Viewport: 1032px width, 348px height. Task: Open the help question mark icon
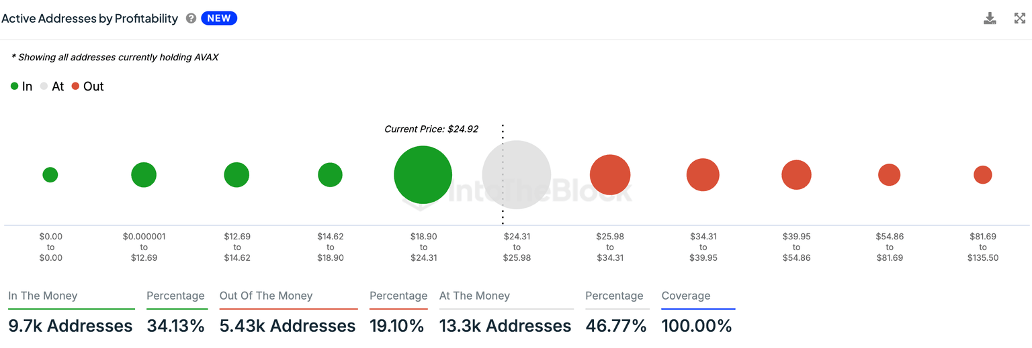tap(191, 19)
